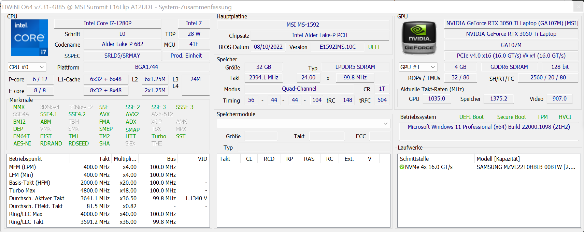Click the NVIDIA GeForce logo
This screenshot has width=584, height=232.
(x=419, y=38)
